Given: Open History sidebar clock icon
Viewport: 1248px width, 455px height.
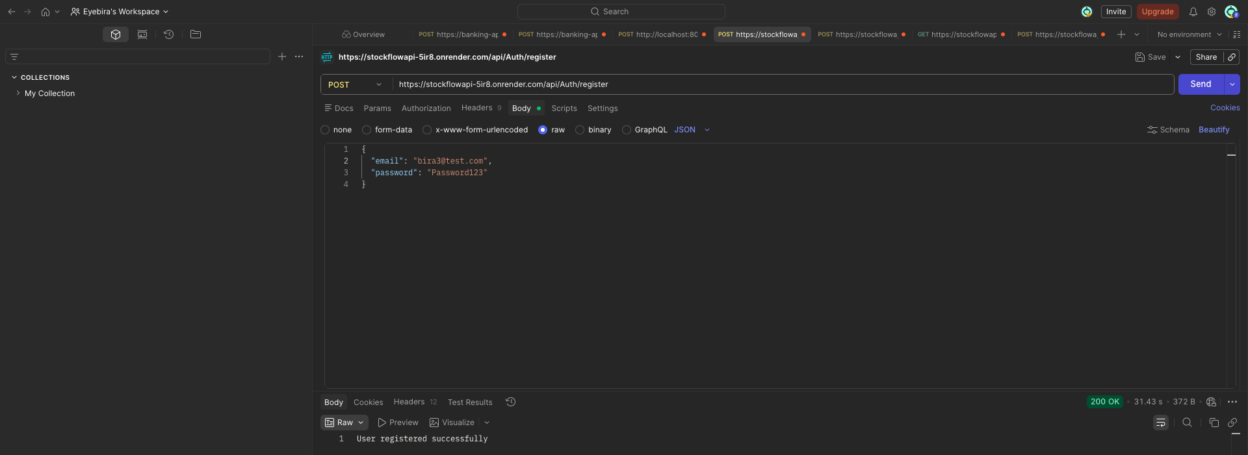Looking at the screenshot, I should coord(169,34).
